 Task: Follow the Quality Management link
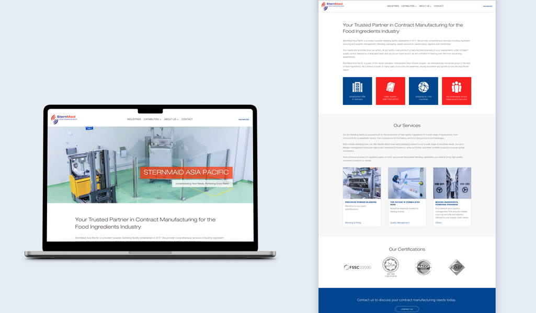(x=400, y=223)
